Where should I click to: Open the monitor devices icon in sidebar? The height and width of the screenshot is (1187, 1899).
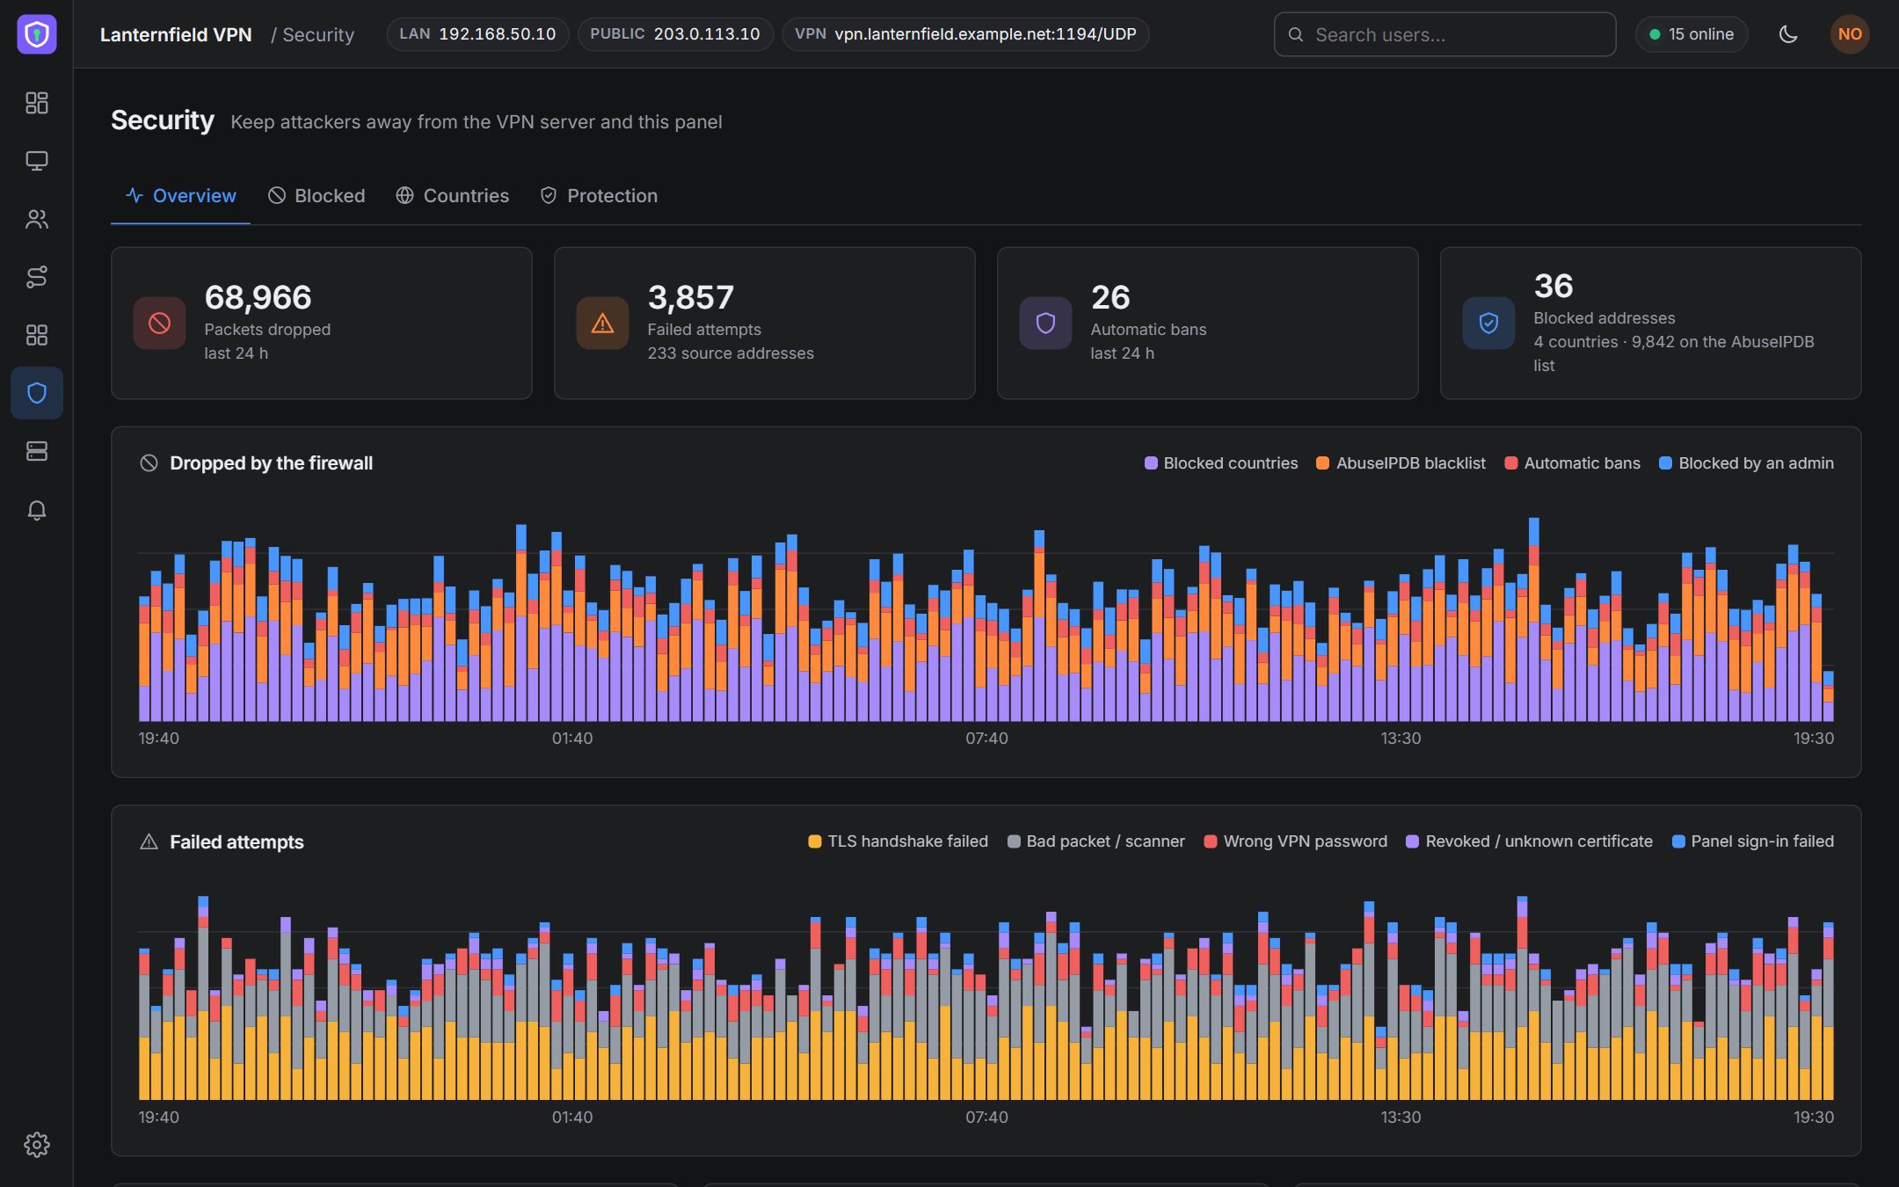coord(37,161)
